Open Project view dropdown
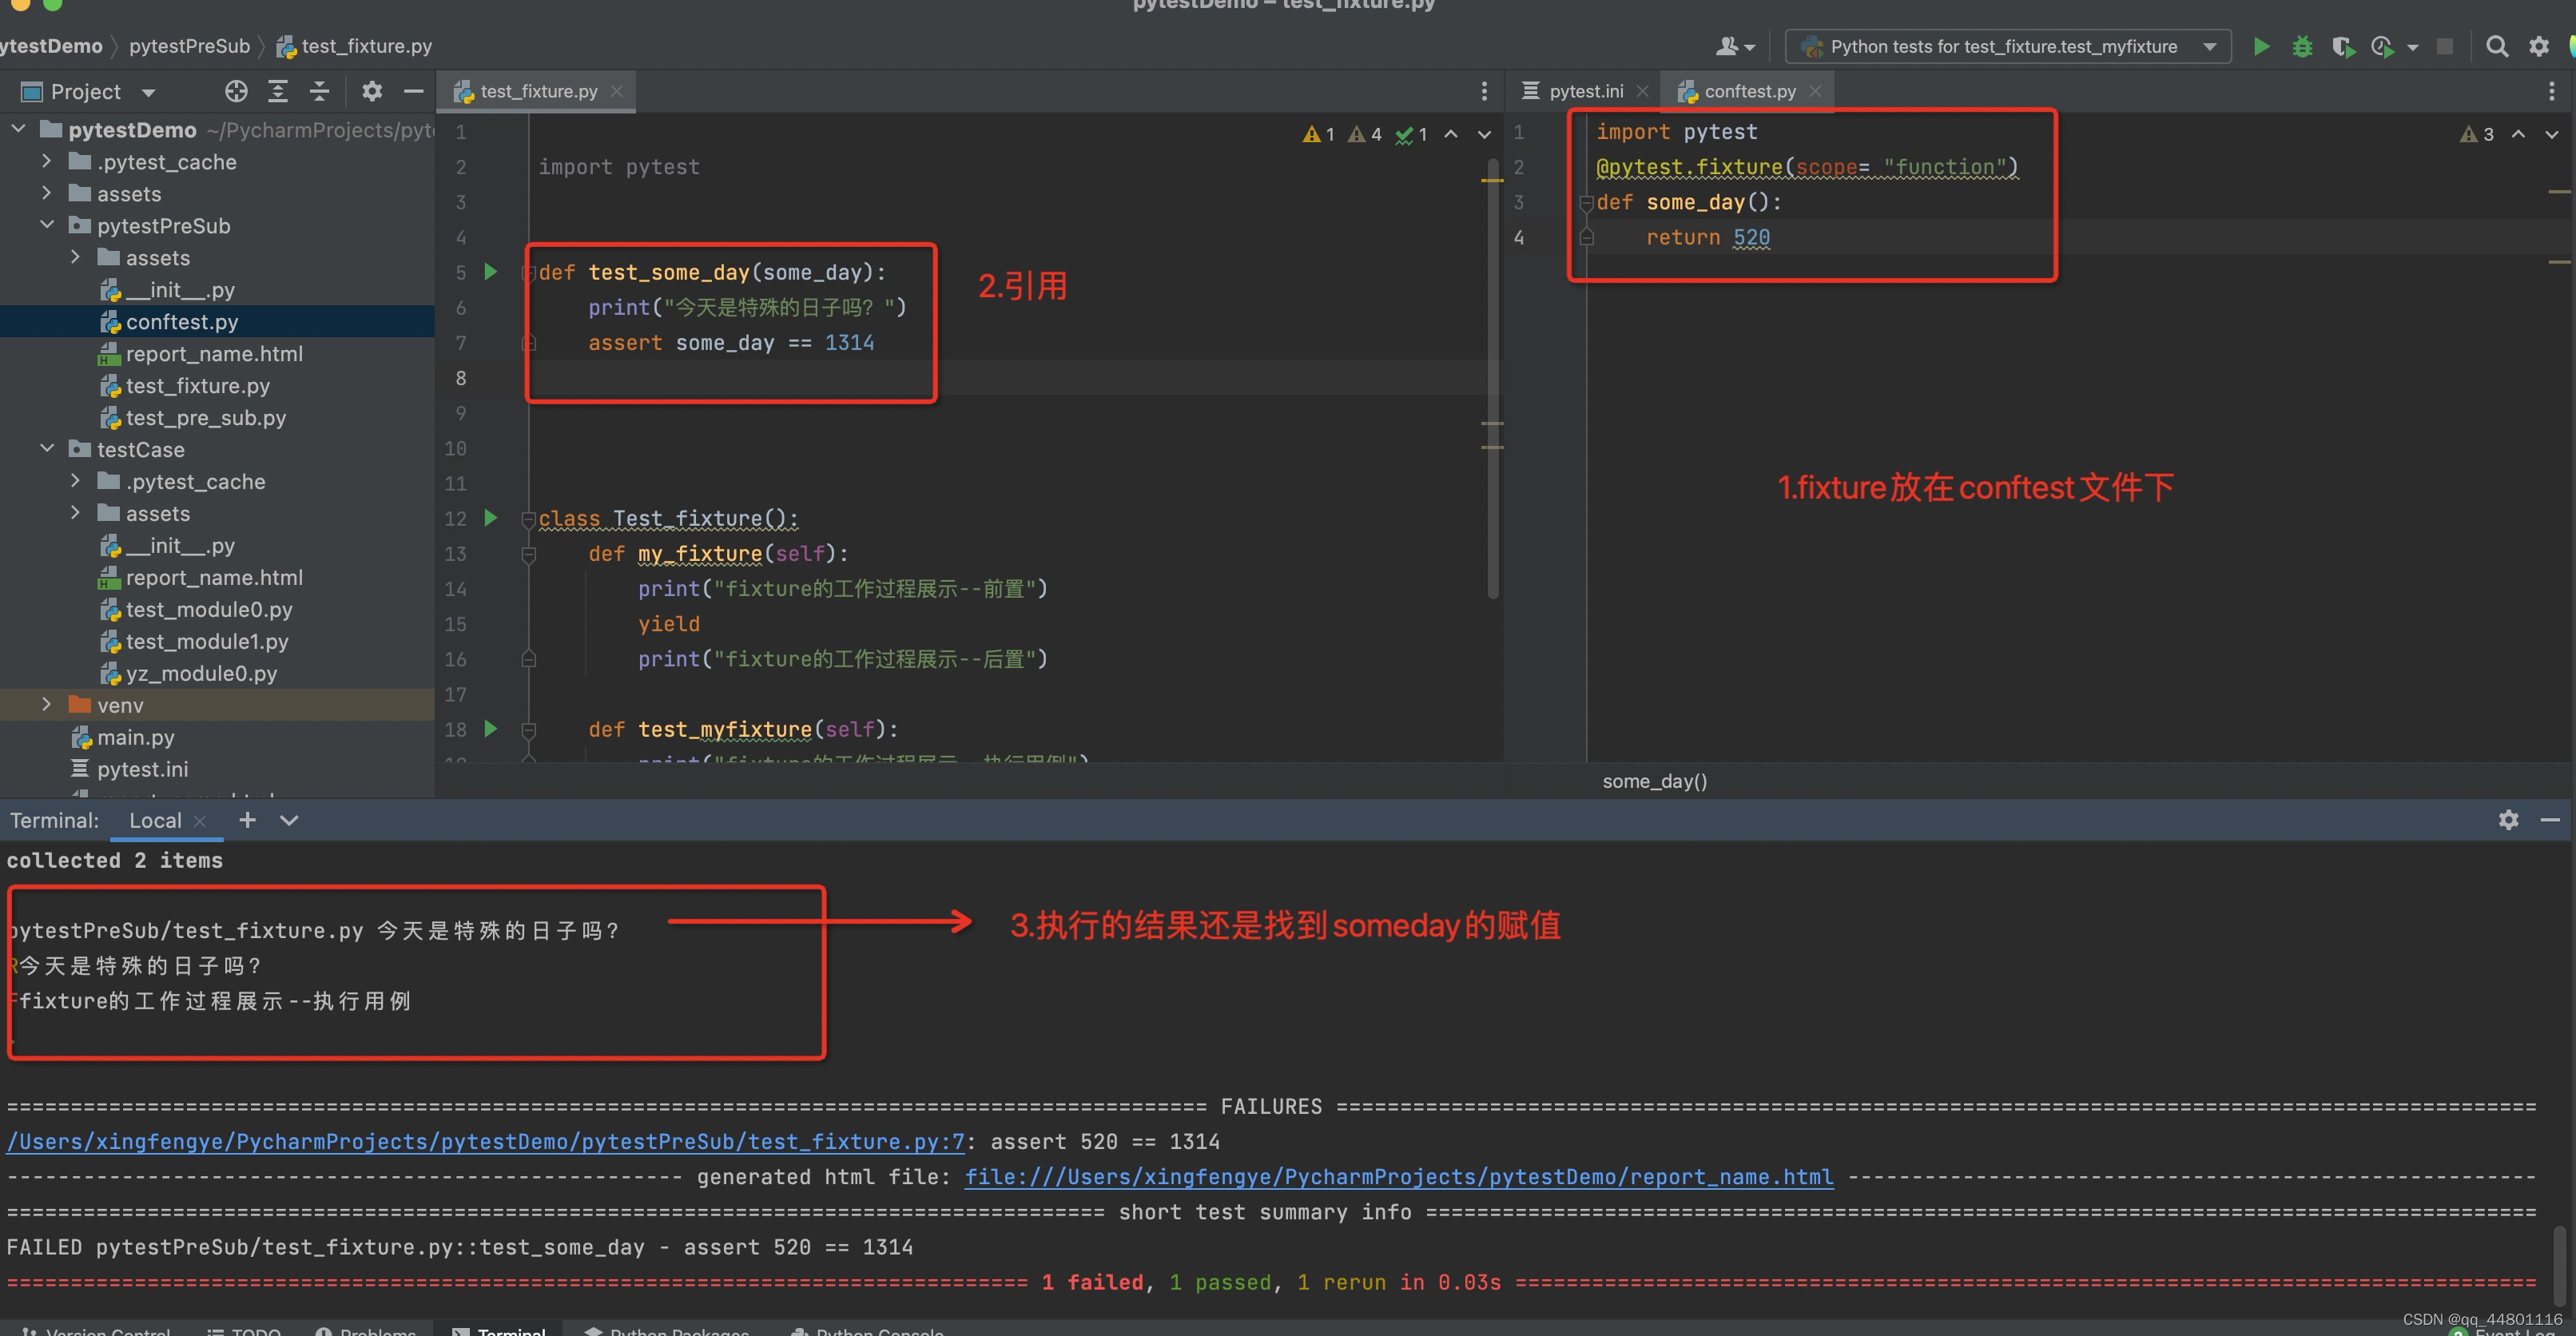The height and width of the screenshot is (1336, 2576). pos(149,92)
